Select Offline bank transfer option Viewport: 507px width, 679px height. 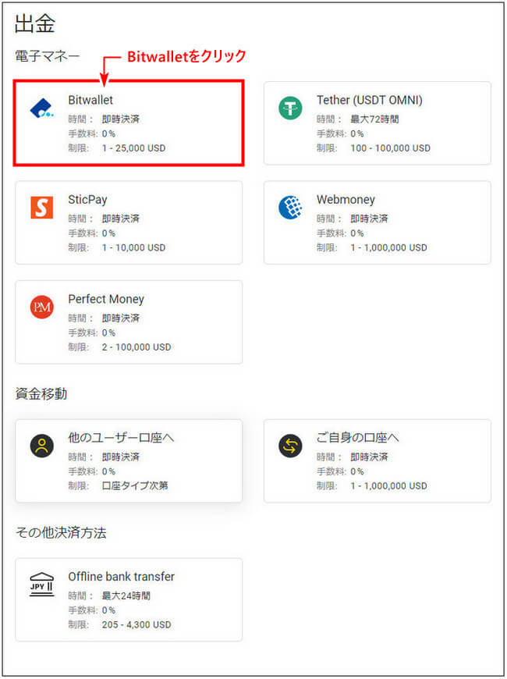129,599
